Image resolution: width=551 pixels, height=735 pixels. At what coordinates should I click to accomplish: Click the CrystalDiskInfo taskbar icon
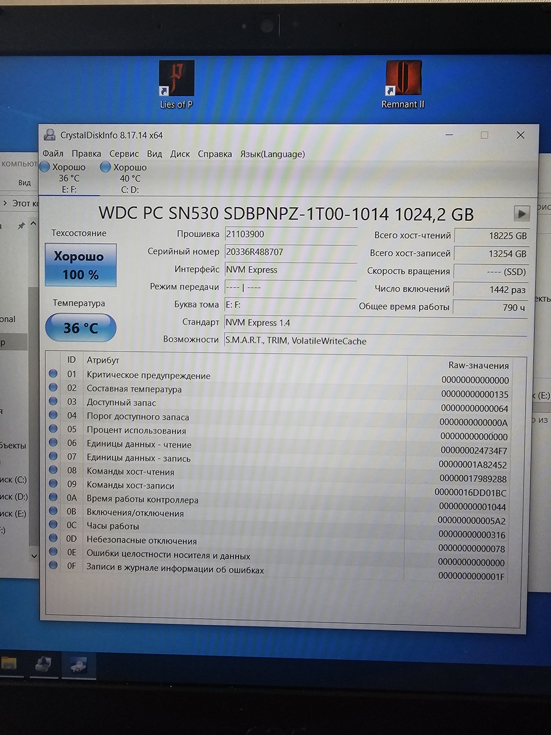pos(78,665)
